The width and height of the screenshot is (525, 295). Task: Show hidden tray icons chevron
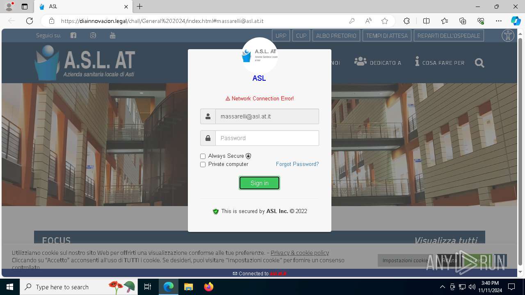tap(442, 287)
